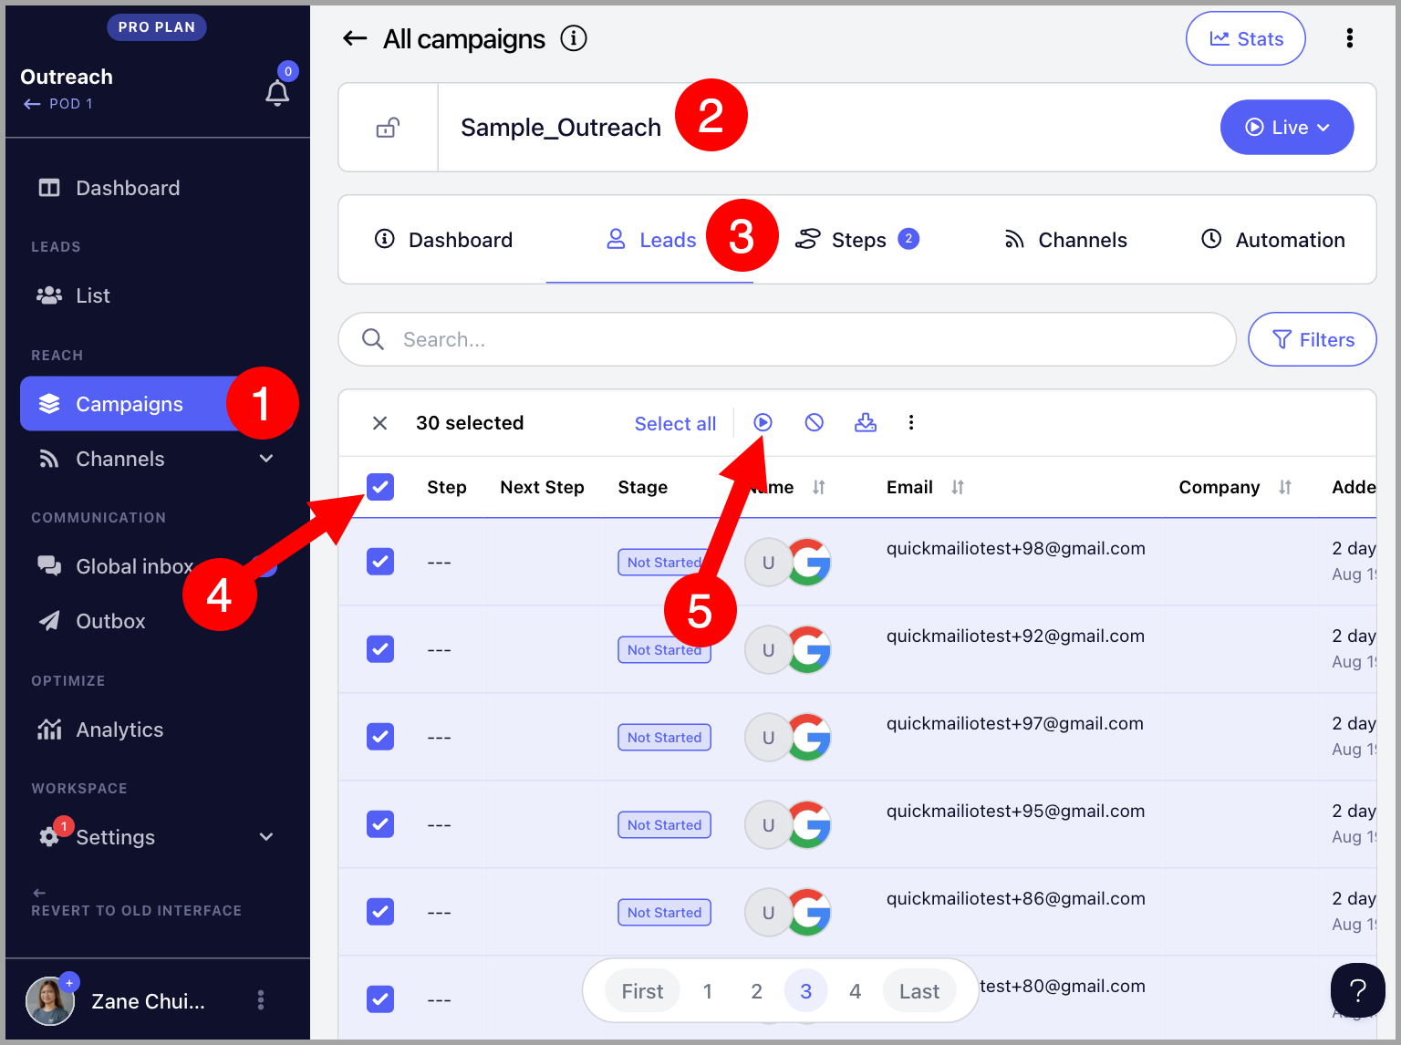This screenshot has width=1401, height=1045.
Task: Uncheck the quickmailiotest+97 lead row
Action: pyautogui.click(x=380, y=737)
